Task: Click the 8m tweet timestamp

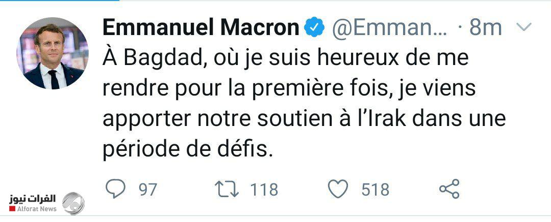Action: tap(485, 28)
